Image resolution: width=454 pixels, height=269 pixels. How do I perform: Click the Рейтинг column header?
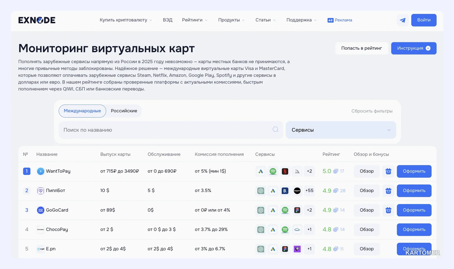coord(331,154)
